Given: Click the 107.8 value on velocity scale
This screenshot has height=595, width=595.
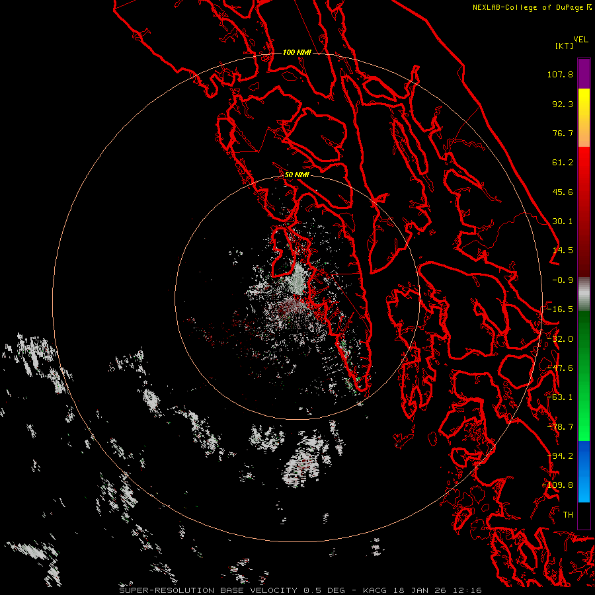Looking at the screenshot, I should coord(560,74).
